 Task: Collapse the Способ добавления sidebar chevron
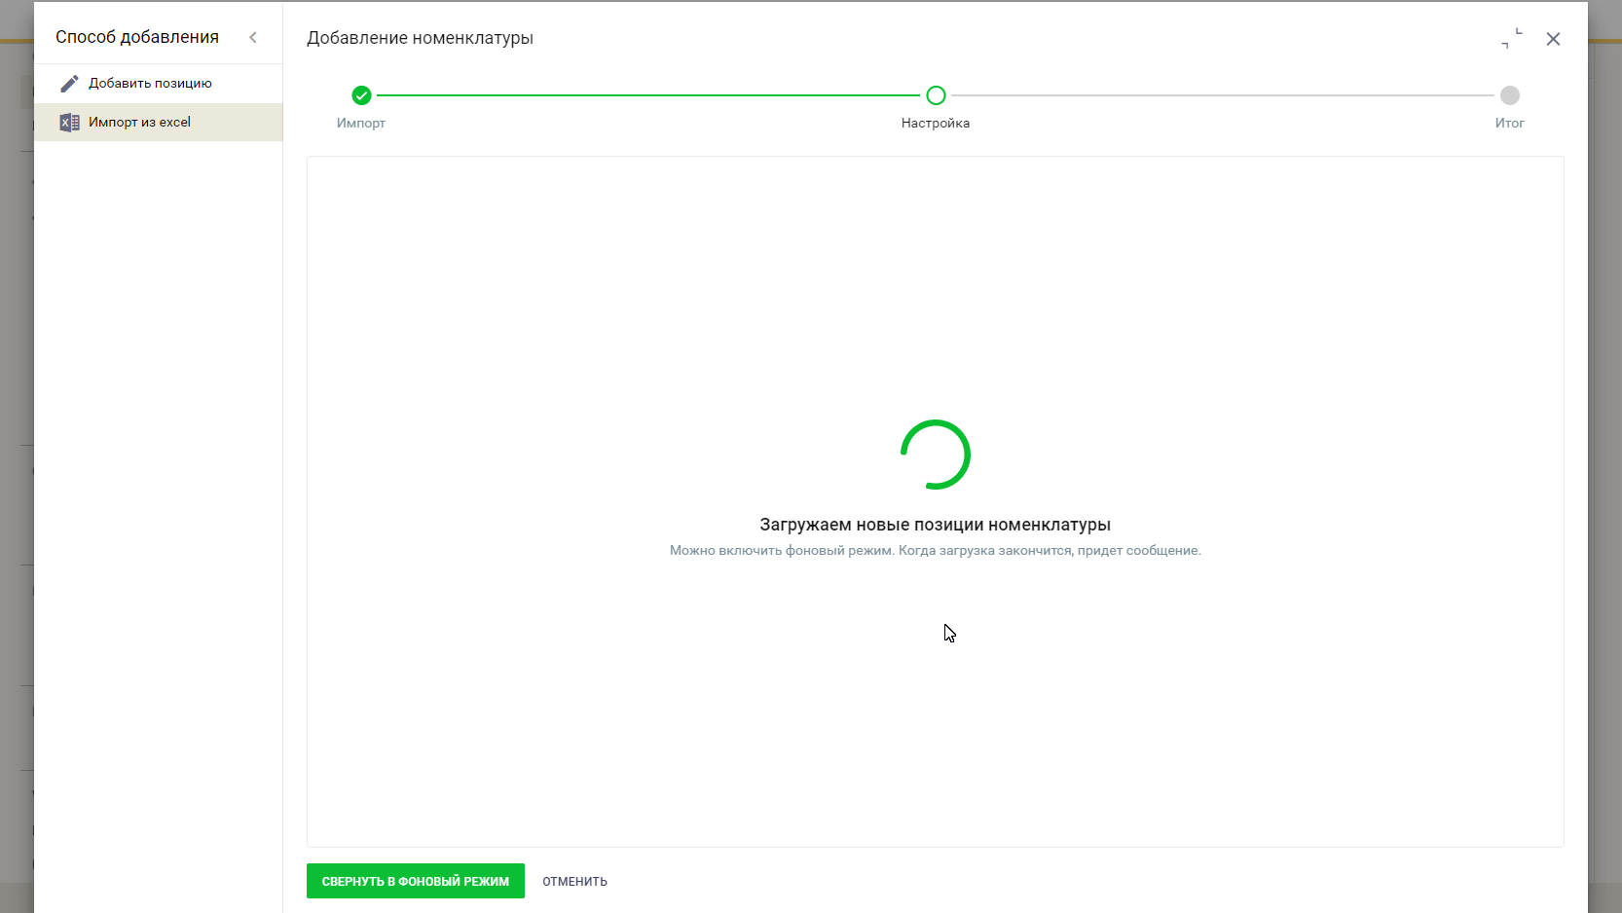pos(253,37)
